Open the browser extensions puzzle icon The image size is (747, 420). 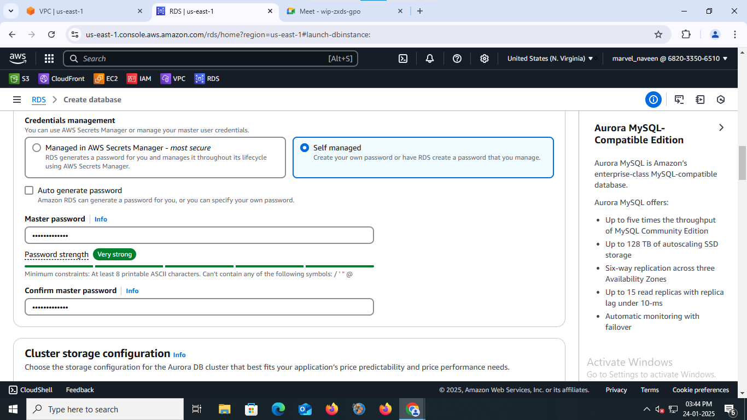(686, 34)
